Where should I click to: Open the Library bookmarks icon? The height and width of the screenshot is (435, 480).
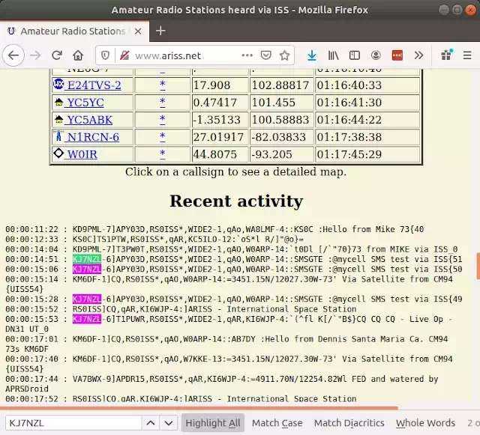[333, 55]
